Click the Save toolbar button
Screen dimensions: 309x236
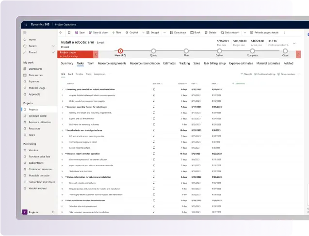pos(79,32)
